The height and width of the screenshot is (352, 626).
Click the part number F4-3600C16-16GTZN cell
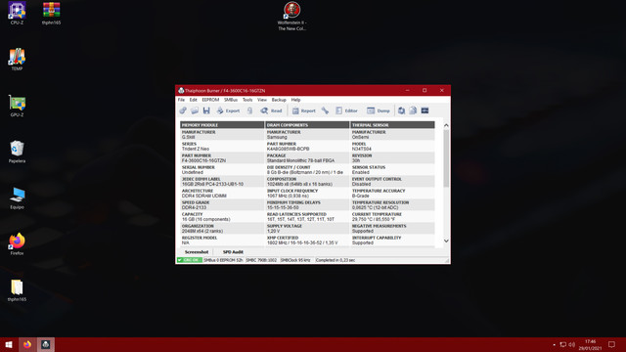[x=204, y=160]
